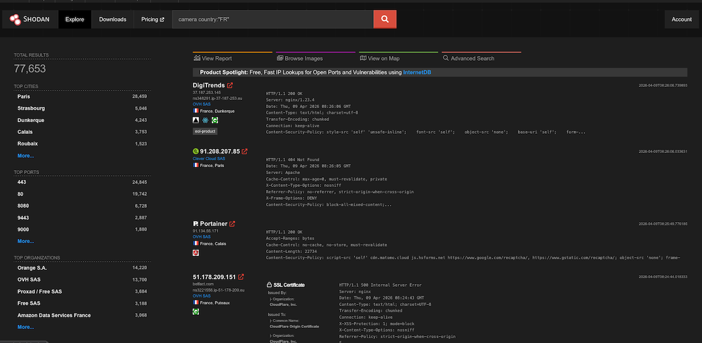Open the Downloads menu item
702x343 pixels.
click(x=112, y=19)
